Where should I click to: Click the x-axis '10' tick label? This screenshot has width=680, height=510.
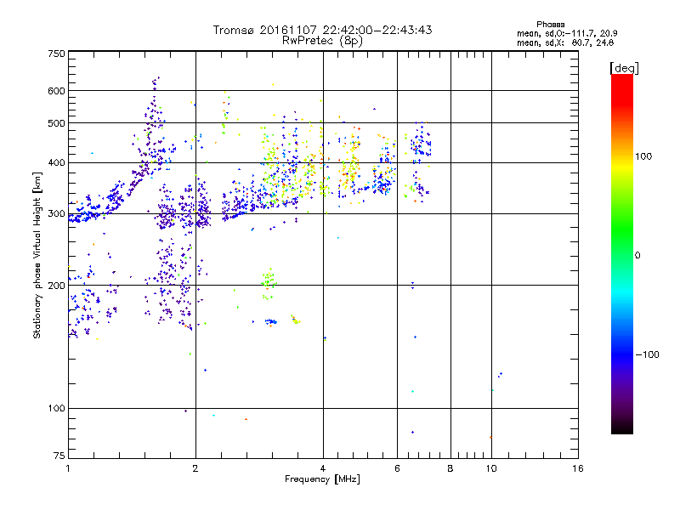coord(491,468)
